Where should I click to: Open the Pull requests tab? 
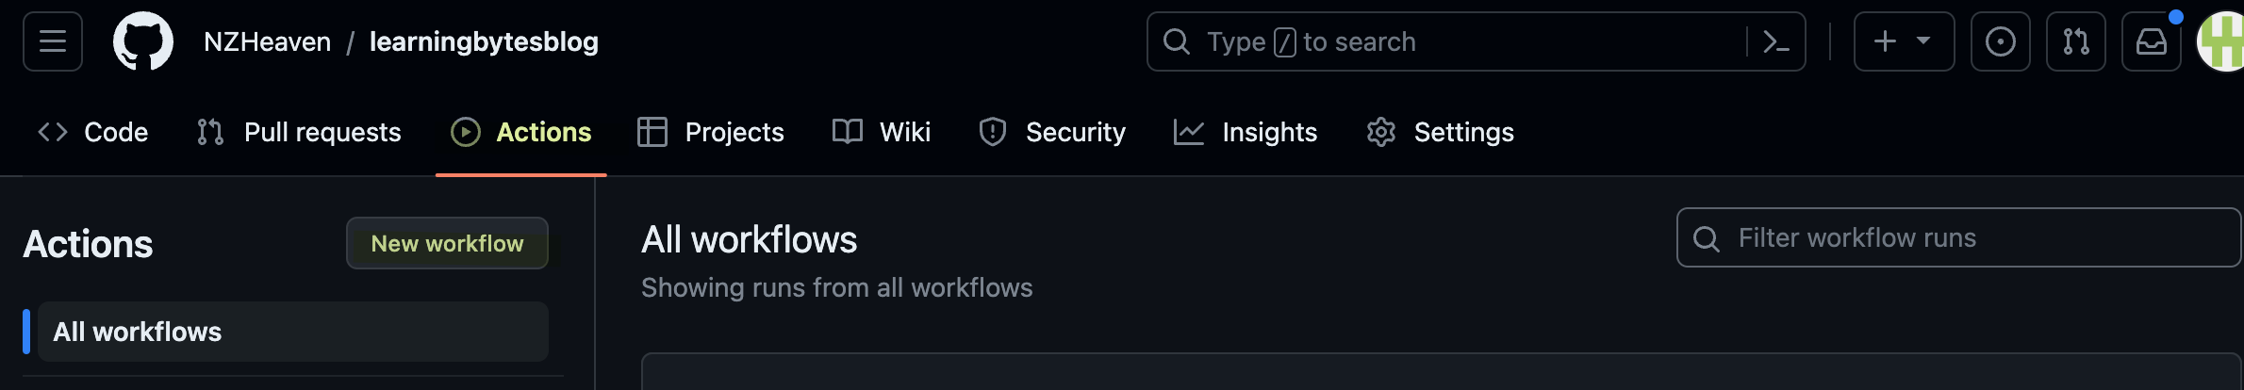299,132
